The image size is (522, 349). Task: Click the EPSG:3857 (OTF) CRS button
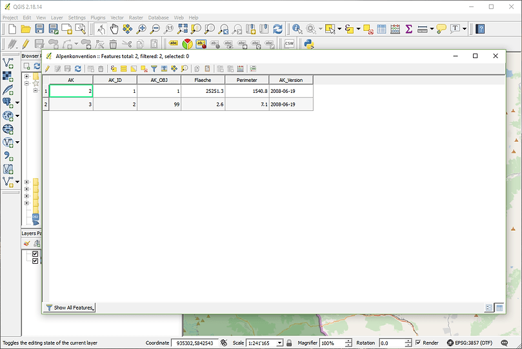point(469,343)
